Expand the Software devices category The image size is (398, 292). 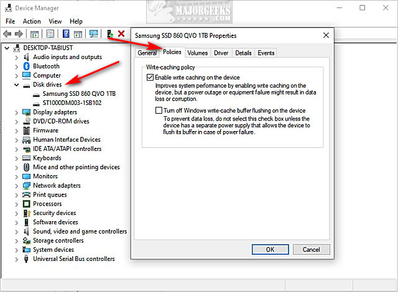coord(17,222)
